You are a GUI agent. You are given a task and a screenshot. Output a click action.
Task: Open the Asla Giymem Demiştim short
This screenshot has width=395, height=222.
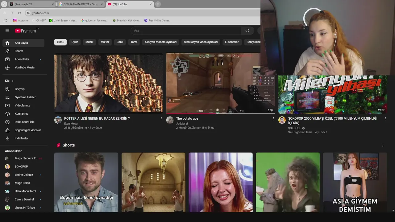point(355,182)
